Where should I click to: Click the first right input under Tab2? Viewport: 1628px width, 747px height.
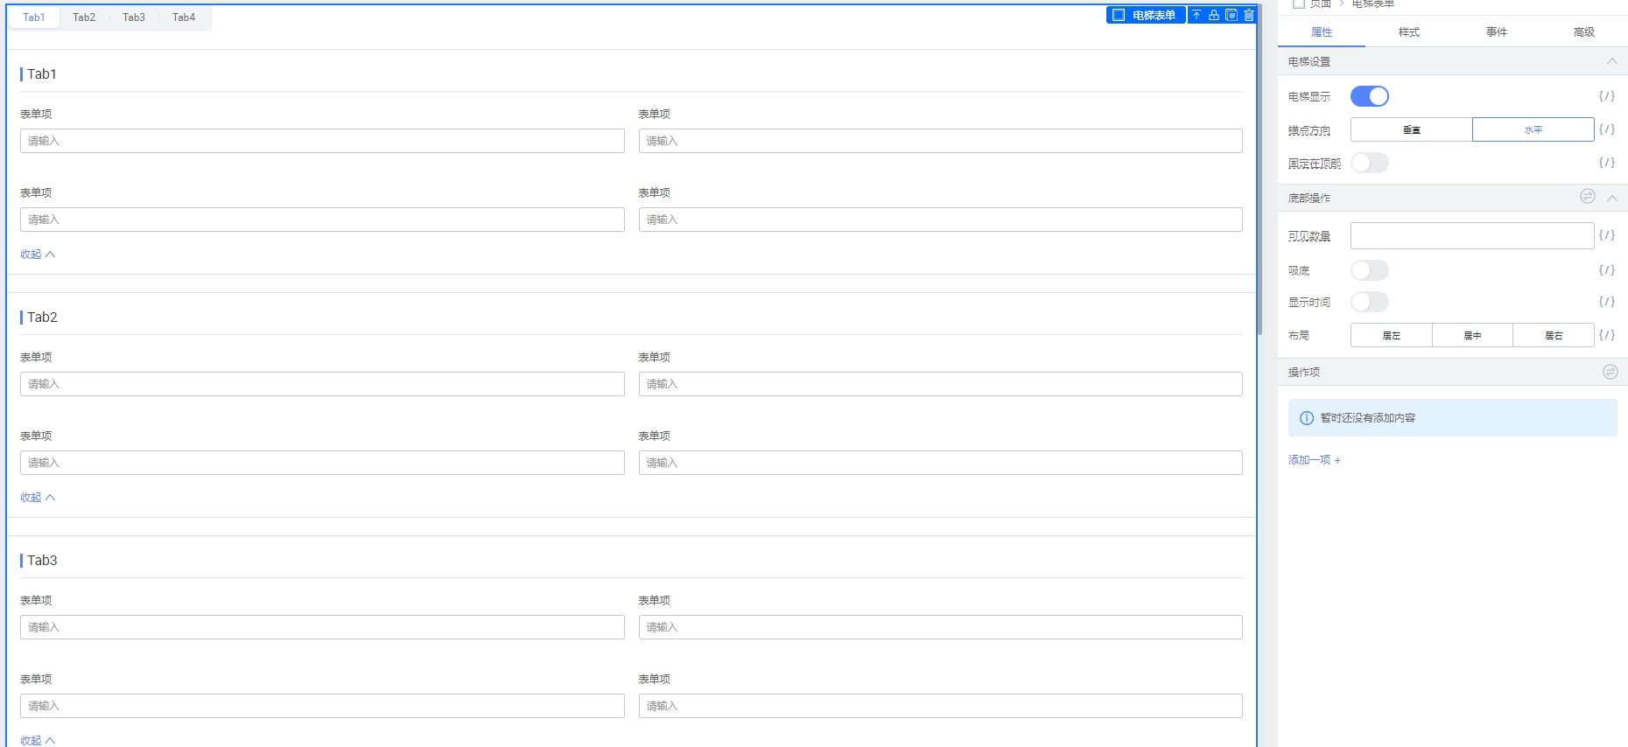click(940, 384)
